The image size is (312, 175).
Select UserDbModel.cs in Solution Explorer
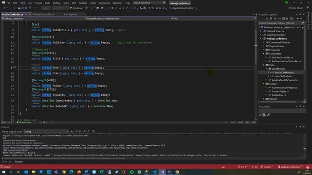coord(283,76)
